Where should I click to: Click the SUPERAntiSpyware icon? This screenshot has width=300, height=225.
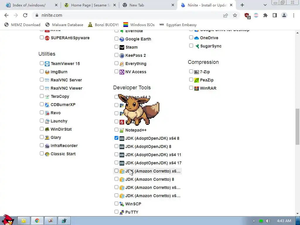(47, 38)
